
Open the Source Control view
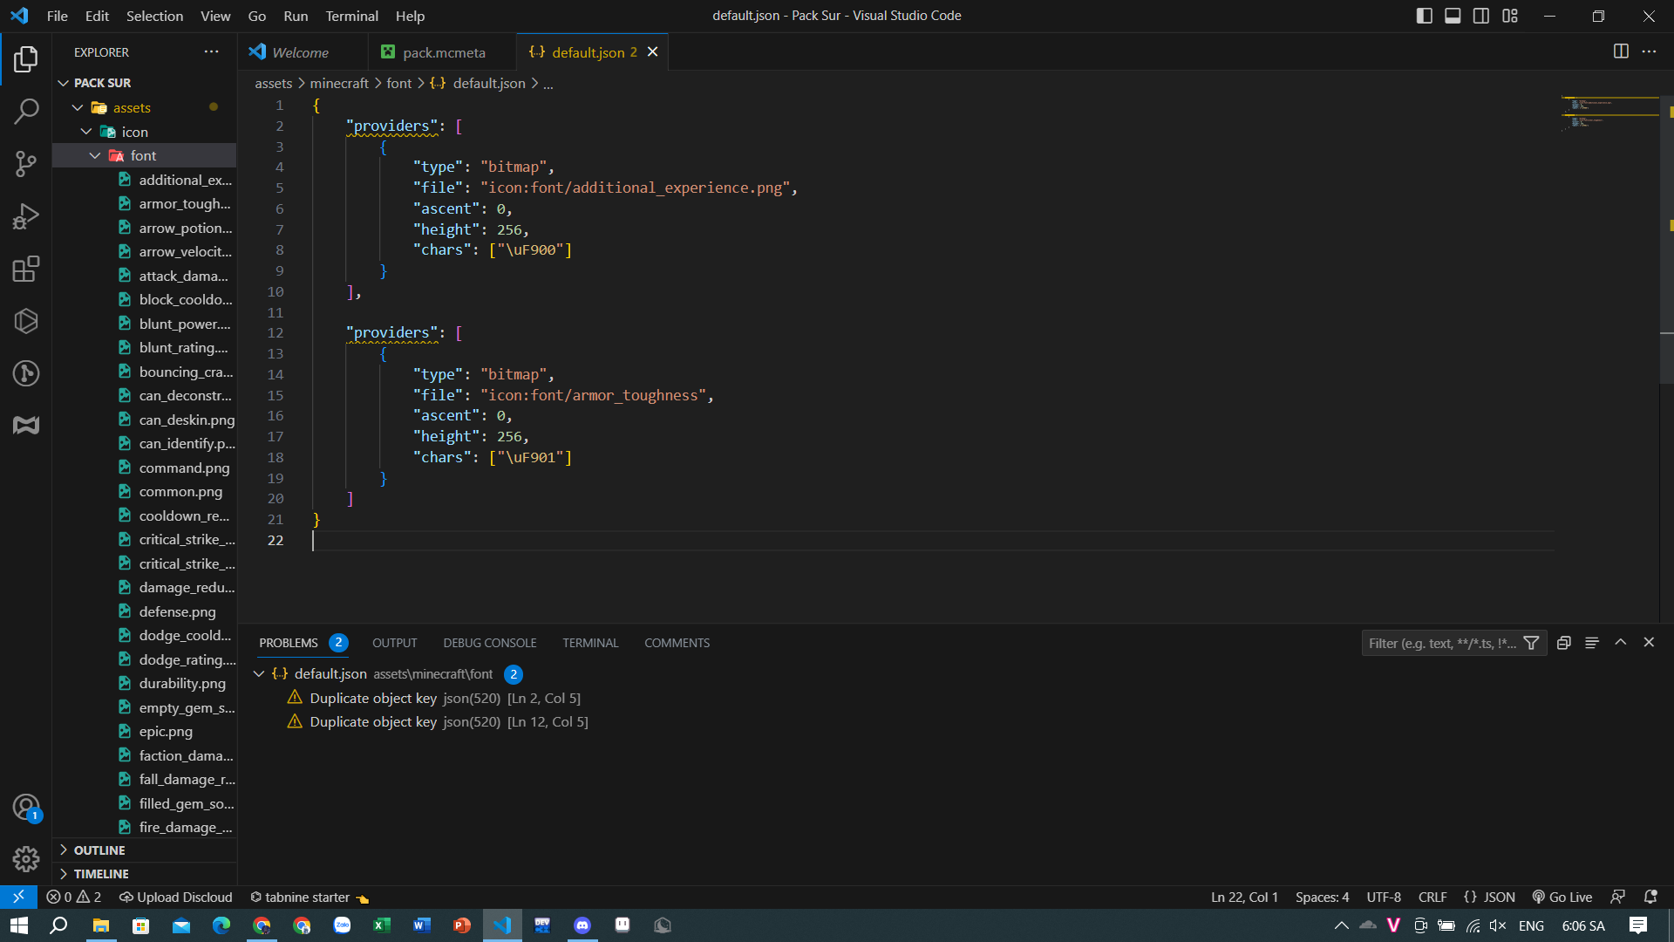(26, 163)
